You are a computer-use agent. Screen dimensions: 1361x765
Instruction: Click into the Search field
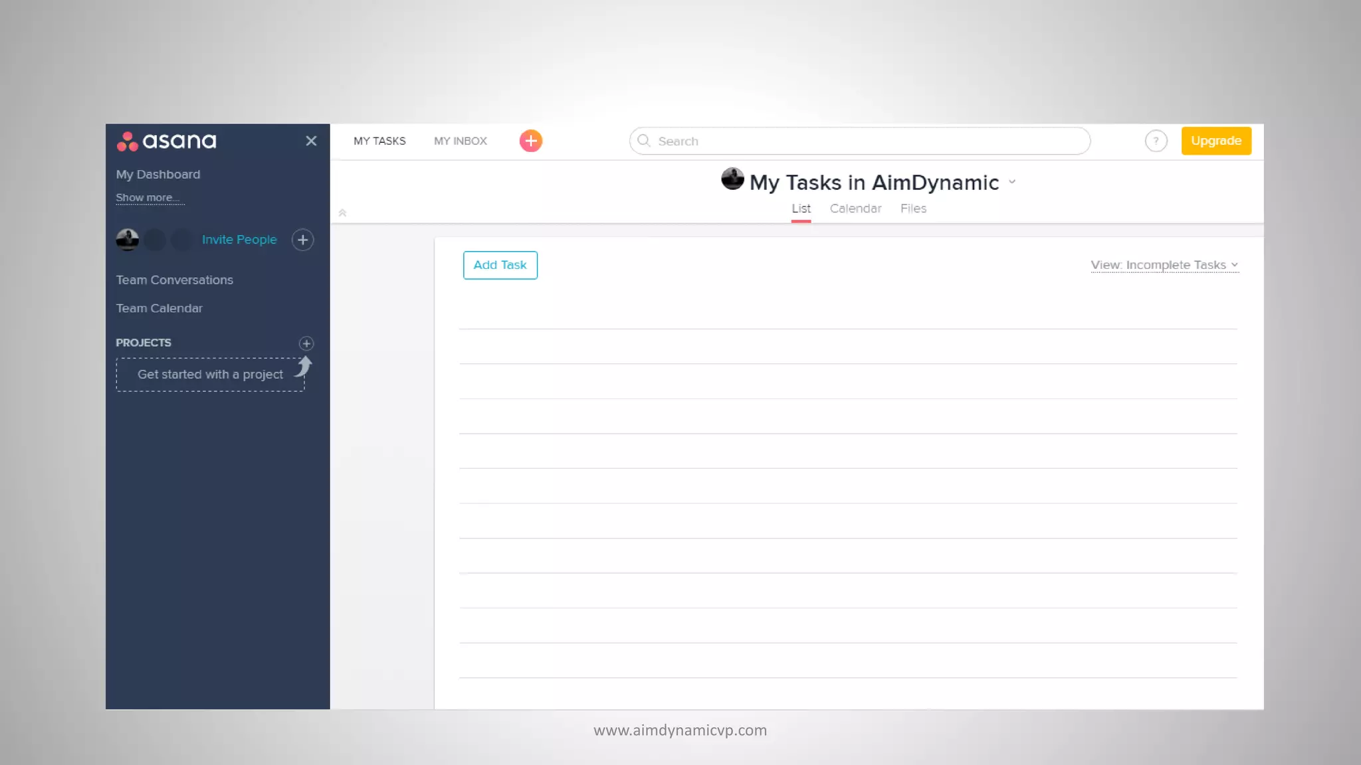[864, 141]
